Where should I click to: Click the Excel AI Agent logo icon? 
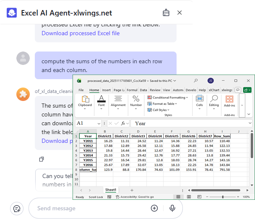(x=12, y=13)
